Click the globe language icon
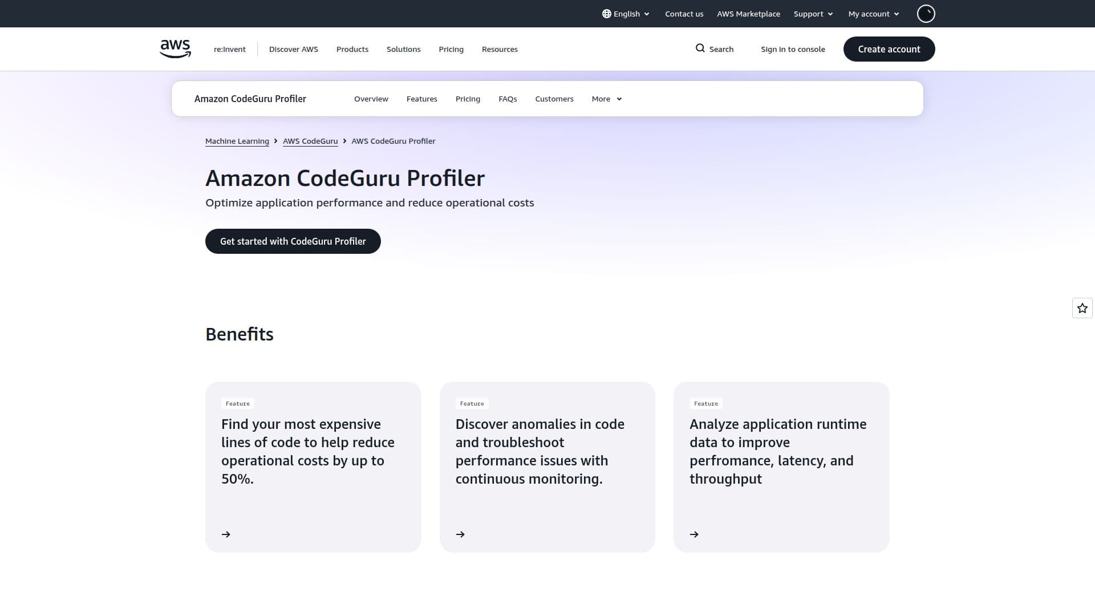The height and width of the screenshot is (616, 1095). point(606,14)
